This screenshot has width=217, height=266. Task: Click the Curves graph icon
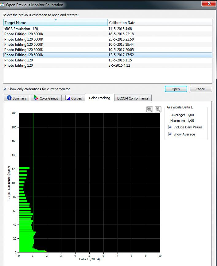[68, 98]
